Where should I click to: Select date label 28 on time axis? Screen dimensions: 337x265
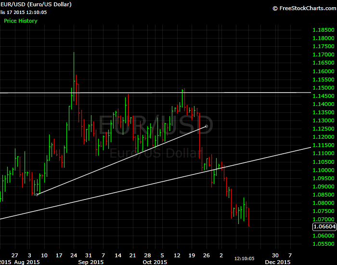[x=147, y=255]
